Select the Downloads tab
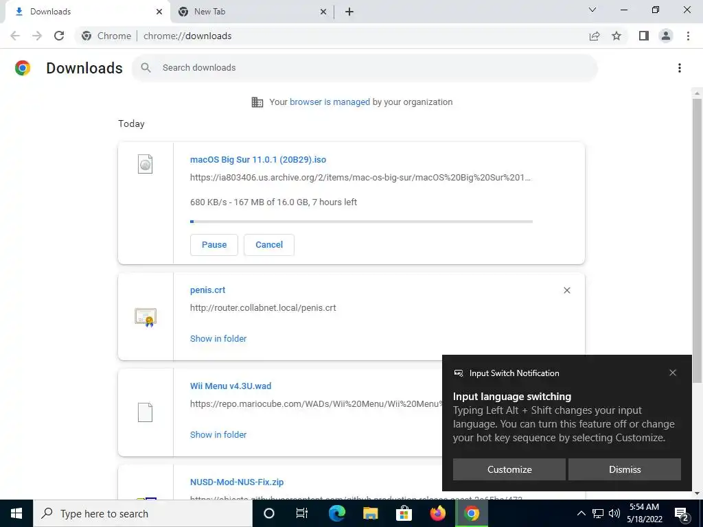703x527 pixels. click(87, 12)
